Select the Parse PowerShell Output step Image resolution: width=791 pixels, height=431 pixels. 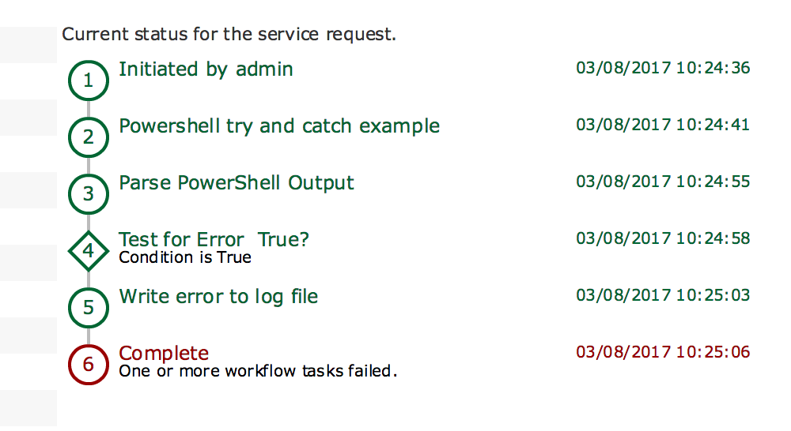coord(236,183)
